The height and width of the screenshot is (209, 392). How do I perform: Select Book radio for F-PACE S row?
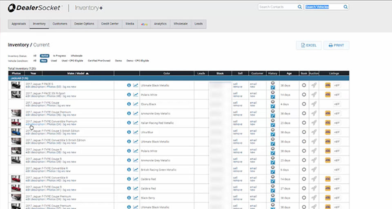pos(304,85)
